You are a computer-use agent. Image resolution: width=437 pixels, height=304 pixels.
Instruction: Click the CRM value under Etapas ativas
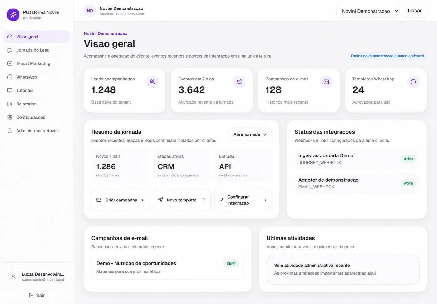pos(166,167)
